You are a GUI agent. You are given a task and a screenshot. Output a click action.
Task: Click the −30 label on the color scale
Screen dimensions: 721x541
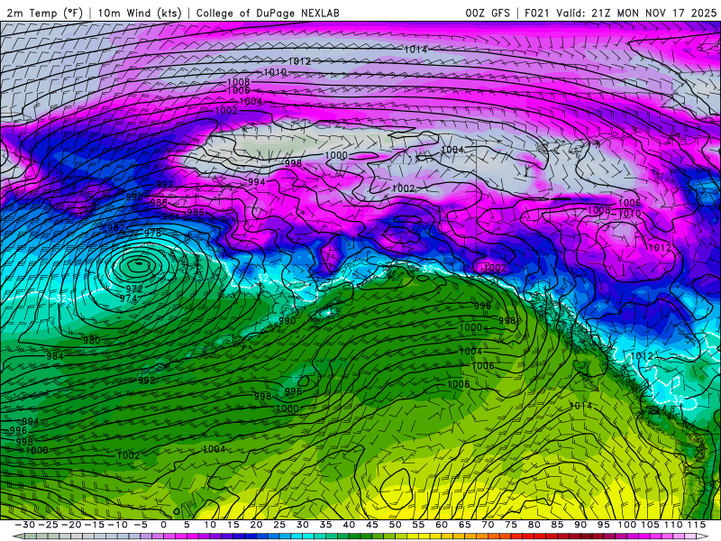(25, 525)
